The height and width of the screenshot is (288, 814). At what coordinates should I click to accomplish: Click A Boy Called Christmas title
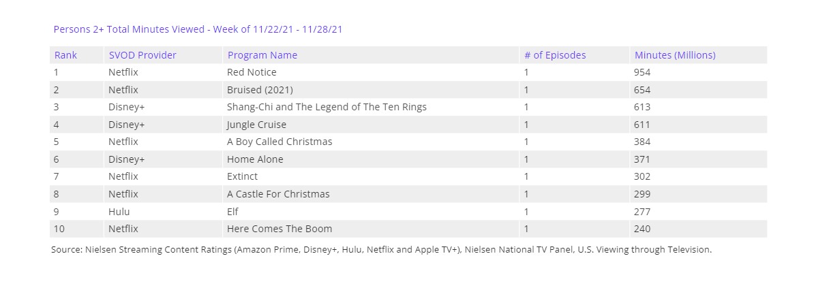point(280,142)
